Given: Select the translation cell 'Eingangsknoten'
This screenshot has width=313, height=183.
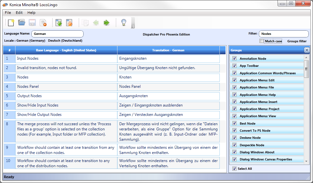Looking at the screenshot, I should point(168,58).
